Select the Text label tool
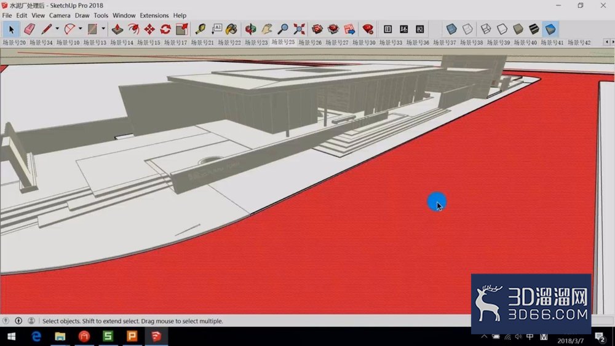615x346 pixels. pos(216,29)
